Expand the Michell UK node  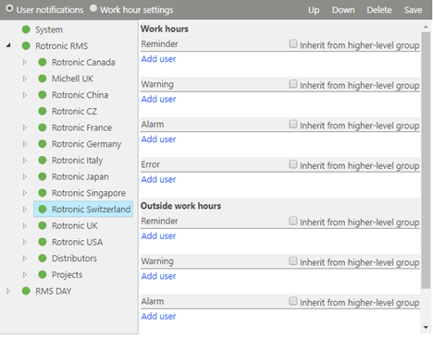coord(25,78)
